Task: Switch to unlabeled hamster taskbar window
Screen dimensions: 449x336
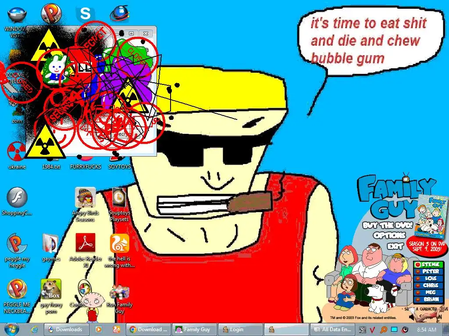Action: [286, 329]
